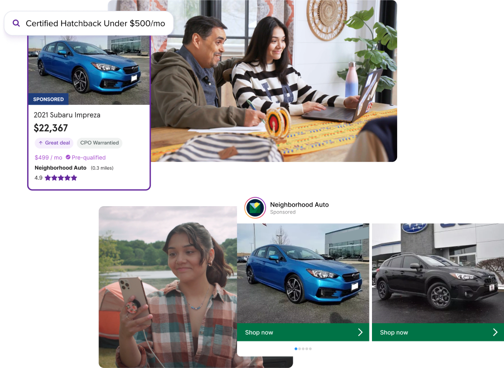This screenshot has height=368, width=504.
Task: Click the Neighborhood Auto round logo avatar
Action: [x=255, y=208]
